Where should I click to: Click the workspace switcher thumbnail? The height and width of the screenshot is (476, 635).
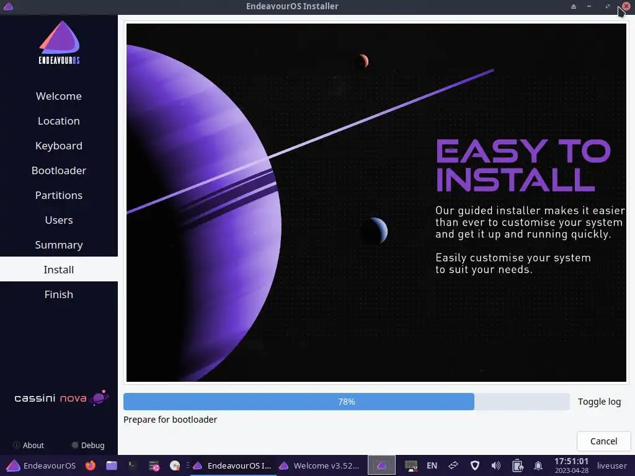tap(381, 465)
